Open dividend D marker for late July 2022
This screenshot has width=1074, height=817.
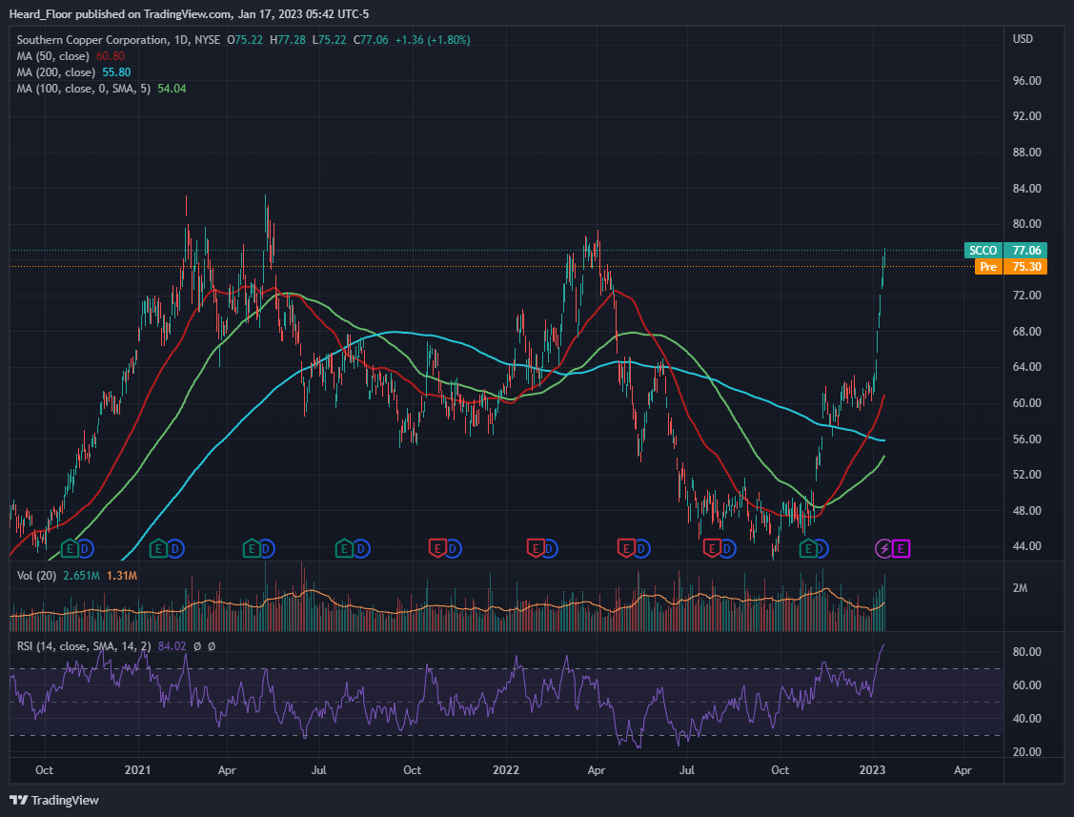pyautogui.click(x=727, y=548)
